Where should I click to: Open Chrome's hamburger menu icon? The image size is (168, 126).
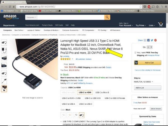(x=166, y=7)
